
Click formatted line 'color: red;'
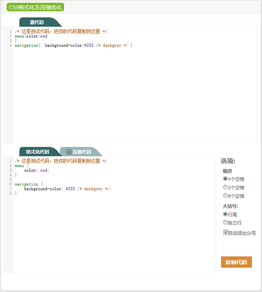[37, 170]
